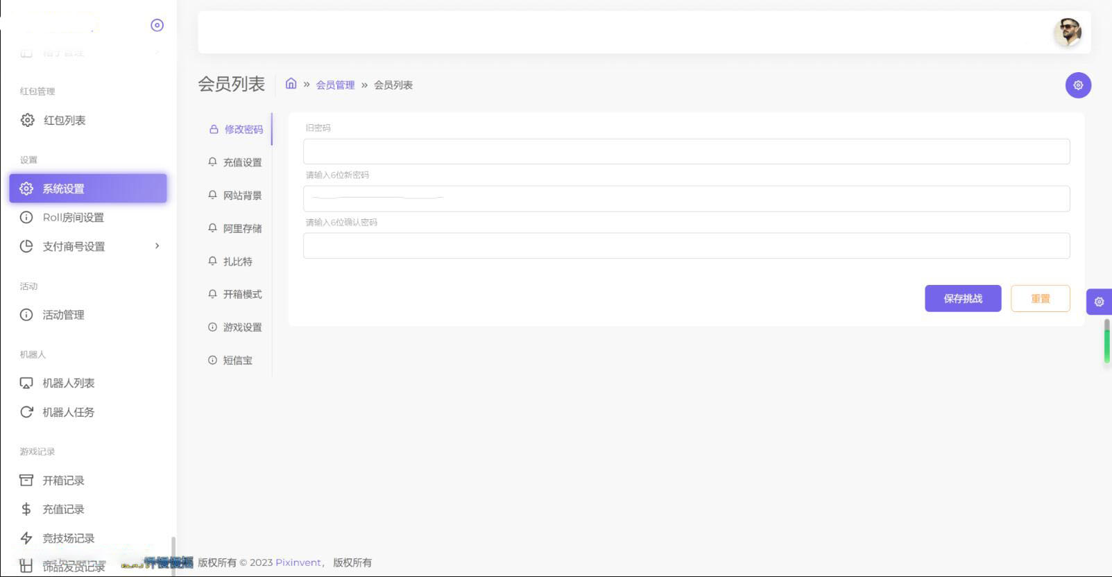The height and width of the screenshot is (577, 1112).
Task: Open floating customizer gear on right edge
Action: coord(1099,302)
